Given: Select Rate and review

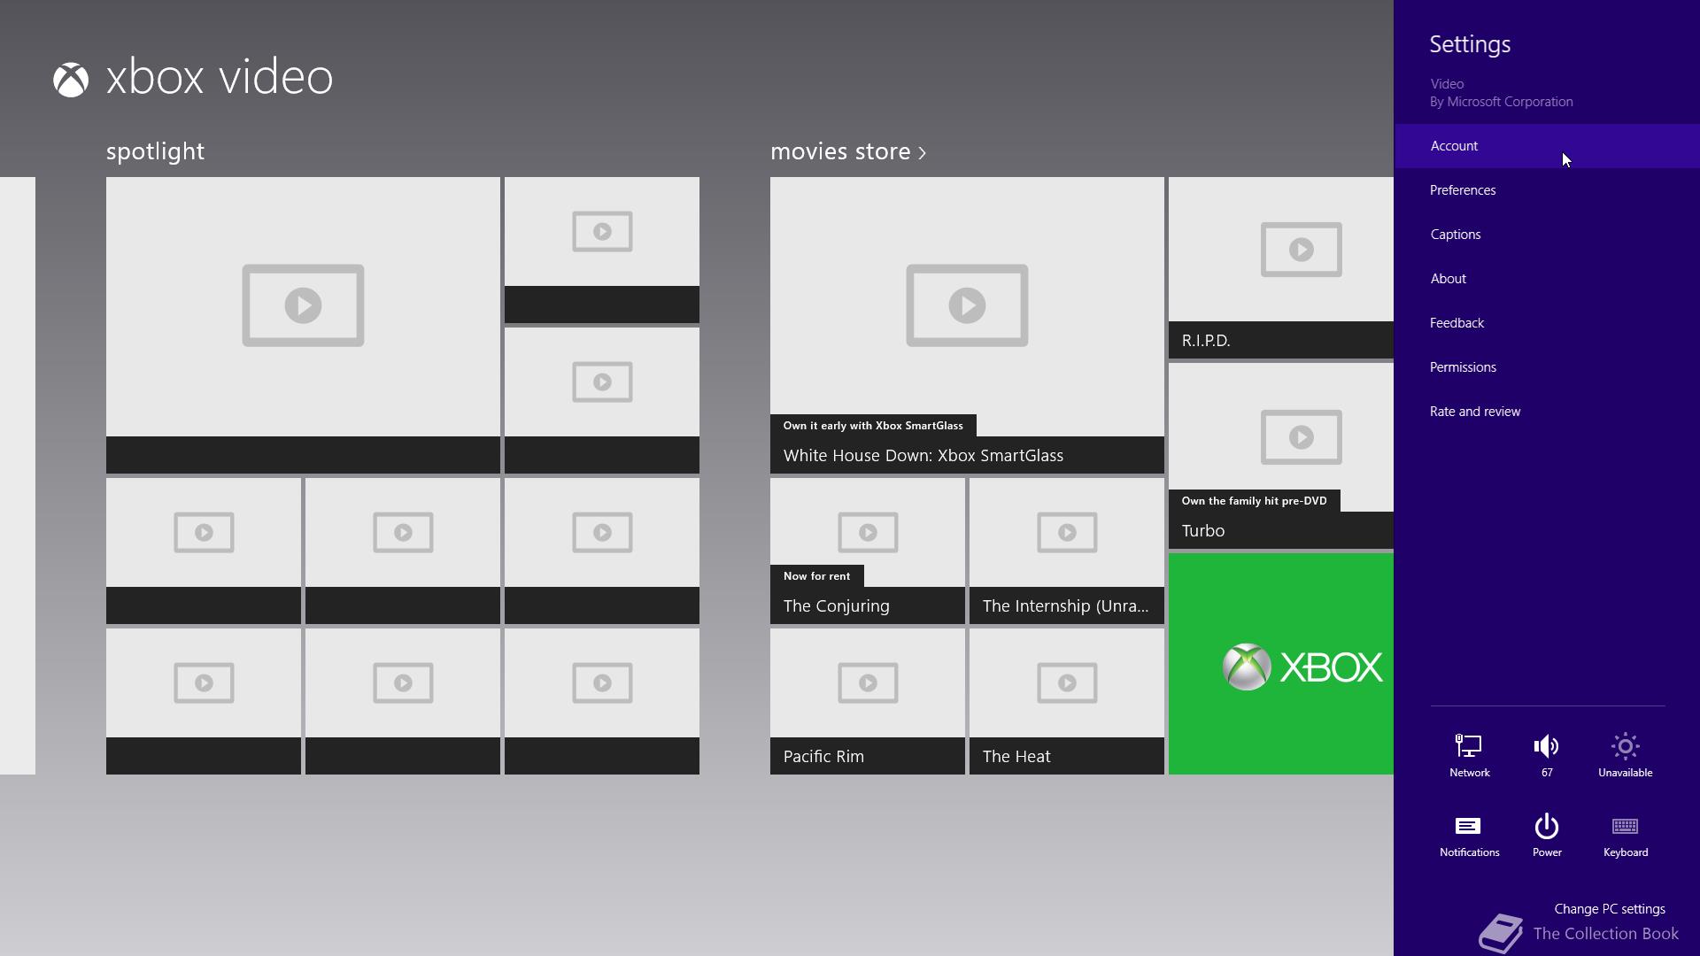Looking at the screenshot, I should point(1547,412).
